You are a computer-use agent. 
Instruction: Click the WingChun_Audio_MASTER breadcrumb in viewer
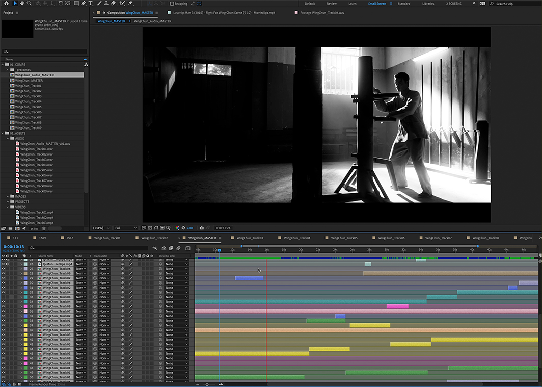pyautogui.click(x=152, y=21)
